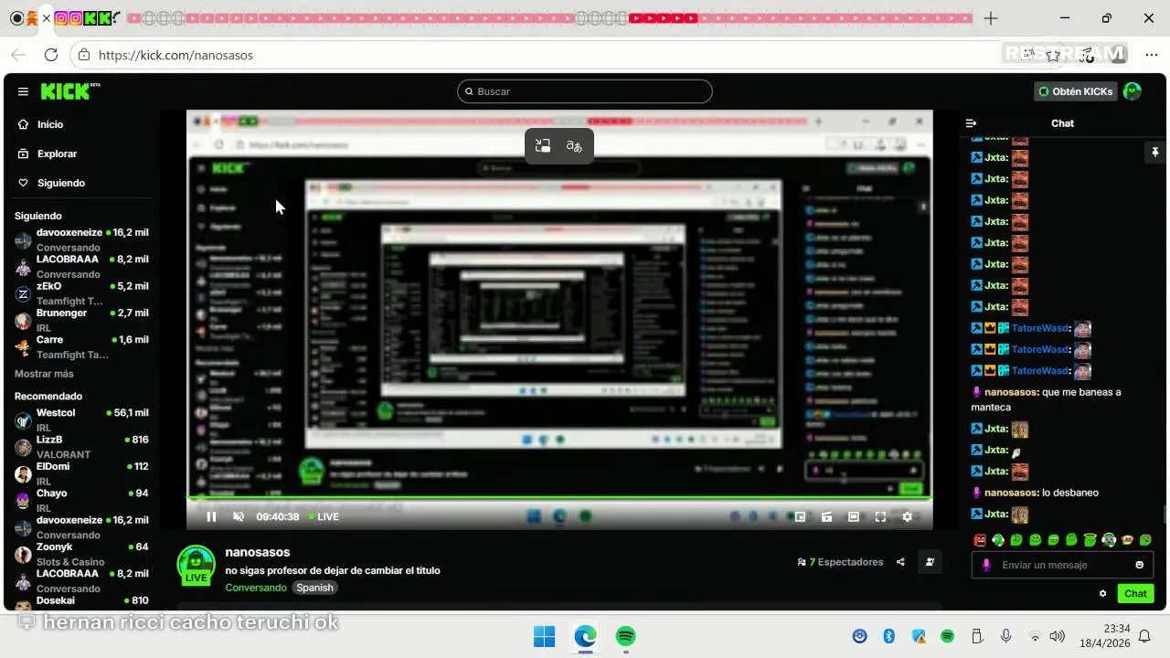Image resolution: width=1170 pixels, height=658 pixels.
Task: Open zEkO channel in sidebar
Action: coord(81,293)
